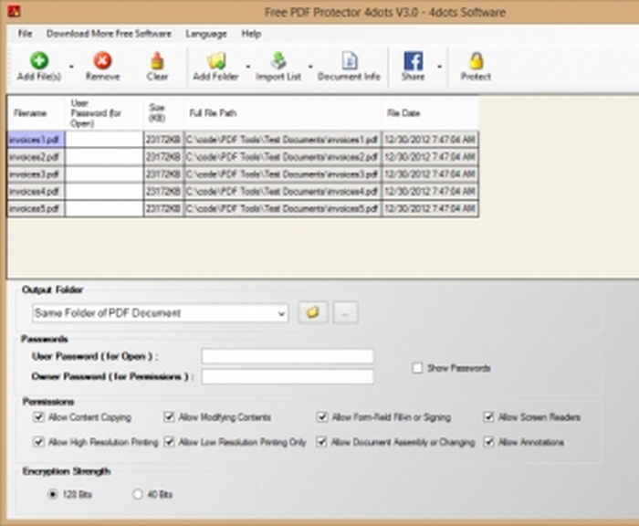Click the application icon in title bar
The height and width of the screenshot is (526, 639).
pos(14,11)
